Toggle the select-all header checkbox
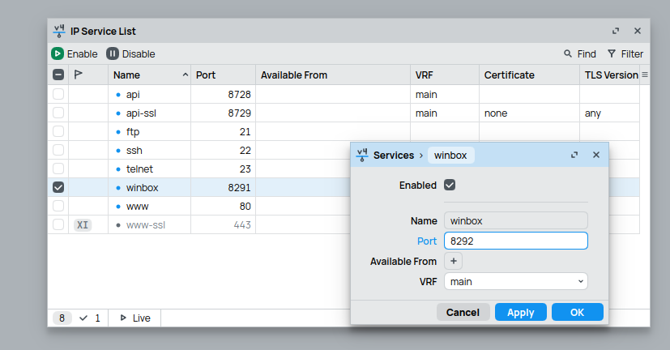Screen dimensions: 670x350 pos(58,75)
